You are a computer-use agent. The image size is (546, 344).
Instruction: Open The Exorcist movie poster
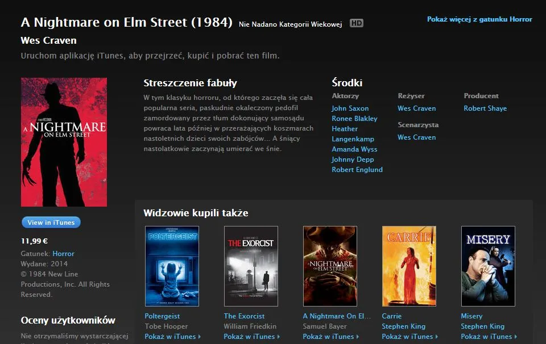point(251,266)
